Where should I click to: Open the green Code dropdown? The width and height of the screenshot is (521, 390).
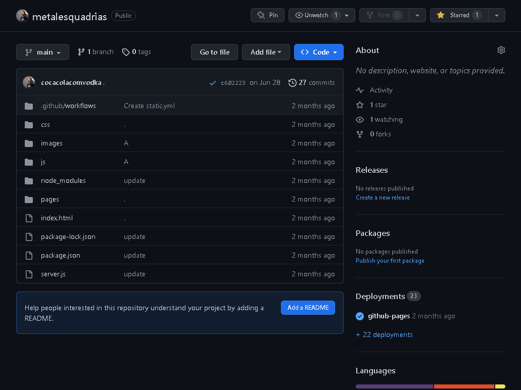pyautogui.click(x=319, y=52)
